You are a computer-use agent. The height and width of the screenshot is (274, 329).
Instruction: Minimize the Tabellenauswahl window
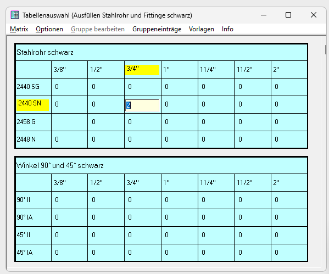264,15
